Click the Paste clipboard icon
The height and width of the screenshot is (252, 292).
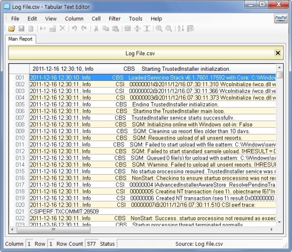pyautogui.click(x=115, y=28)
